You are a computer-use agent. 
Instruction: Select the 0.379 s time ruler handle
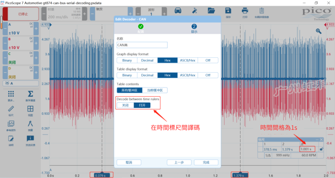pyautogui.click(x=102, y=175)
